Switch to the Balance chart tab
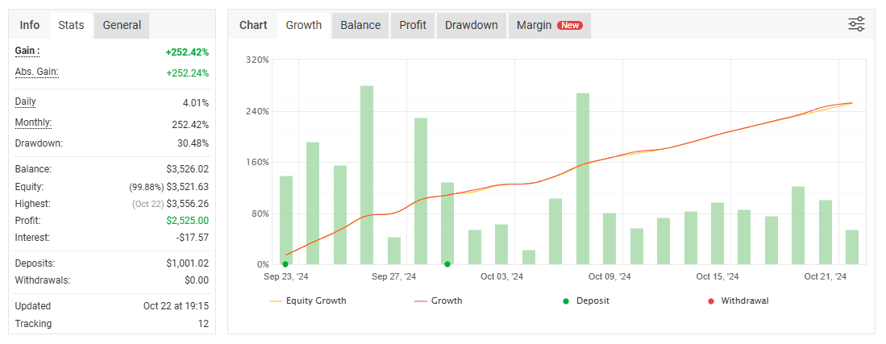 [360, 26]
